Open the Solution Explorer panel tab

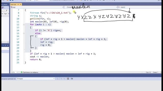(x=5, y=5)
